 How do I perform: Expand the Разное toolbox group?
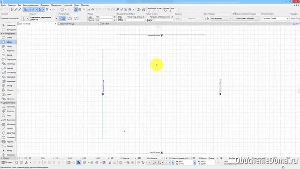1,158
